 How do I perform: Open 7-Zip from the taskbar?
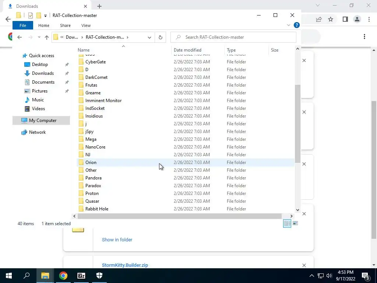pyautogui.click(x=81, y=276)
